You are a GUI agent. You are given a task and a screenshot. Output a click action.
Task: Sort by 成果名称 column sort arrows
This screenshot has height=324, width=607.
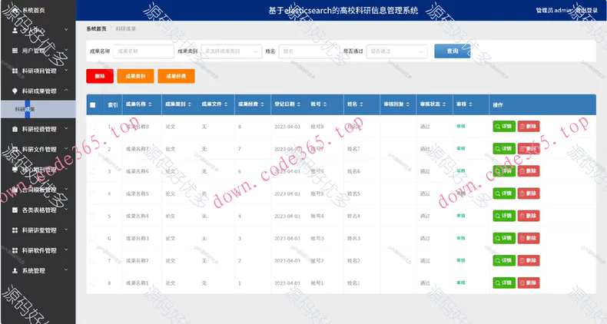(x=150, y=104)
